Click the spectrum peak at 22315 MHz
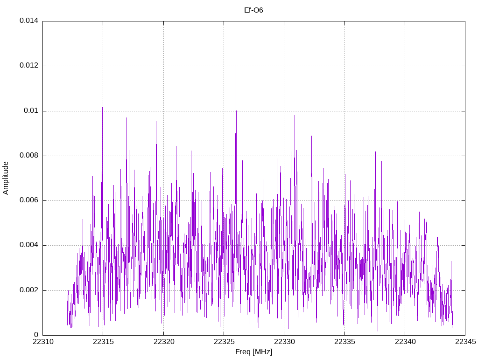 pos(102,107)
